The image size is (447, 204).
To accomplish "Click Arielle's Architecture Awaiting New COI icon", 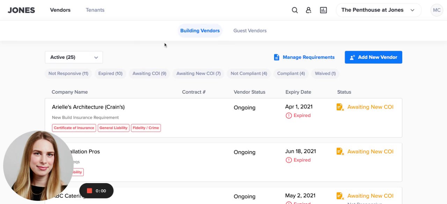I will [340, 107].
